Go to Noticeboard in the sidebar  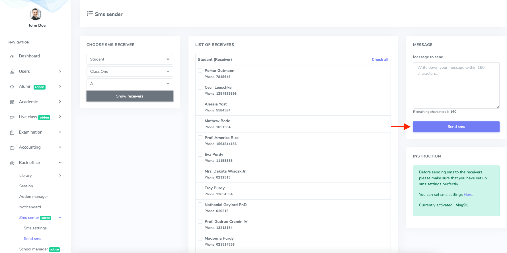[x=30, y=207]
